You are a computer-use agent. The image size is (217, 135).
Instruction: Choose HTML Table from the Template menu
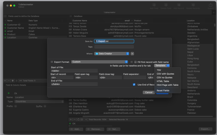point(163,81)
